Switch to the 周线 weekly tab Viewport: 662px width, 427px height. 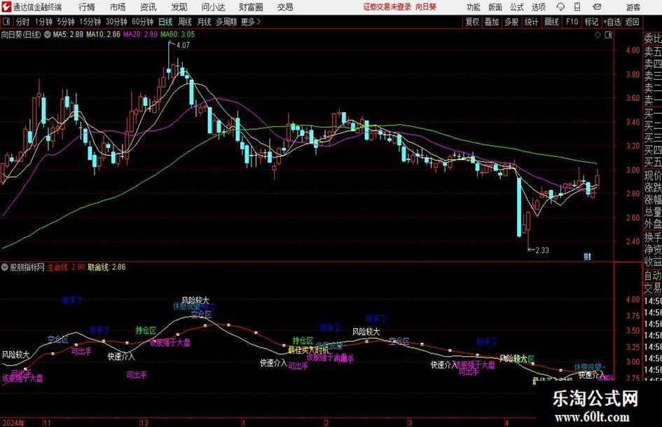point(184,22)
